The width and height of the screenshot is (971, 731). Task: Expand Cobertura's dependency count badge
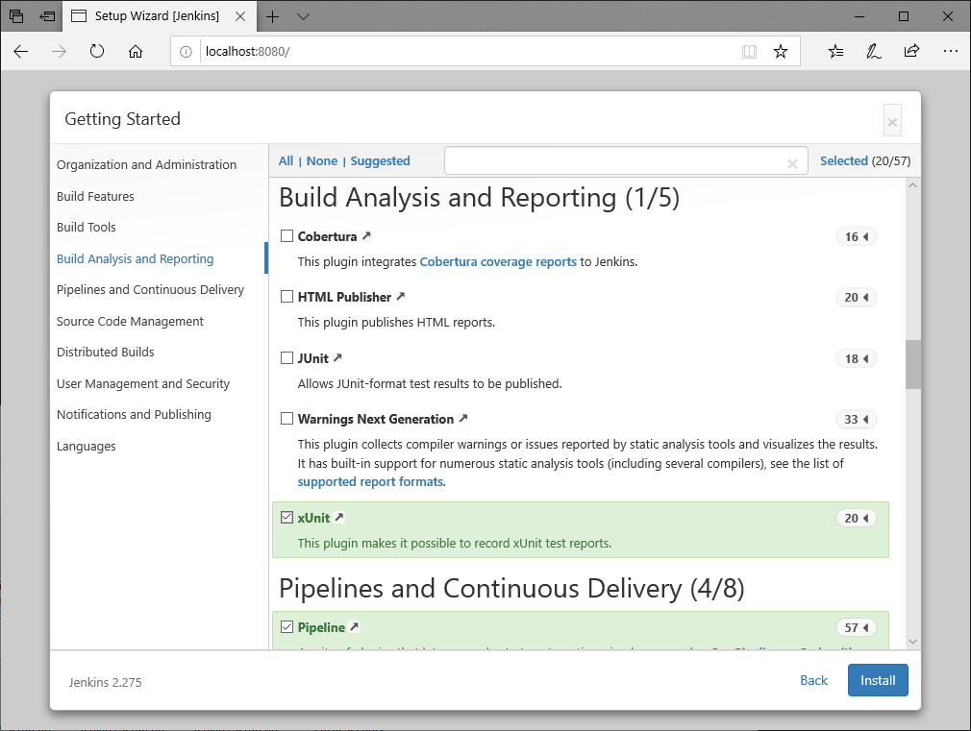point(856,235)
